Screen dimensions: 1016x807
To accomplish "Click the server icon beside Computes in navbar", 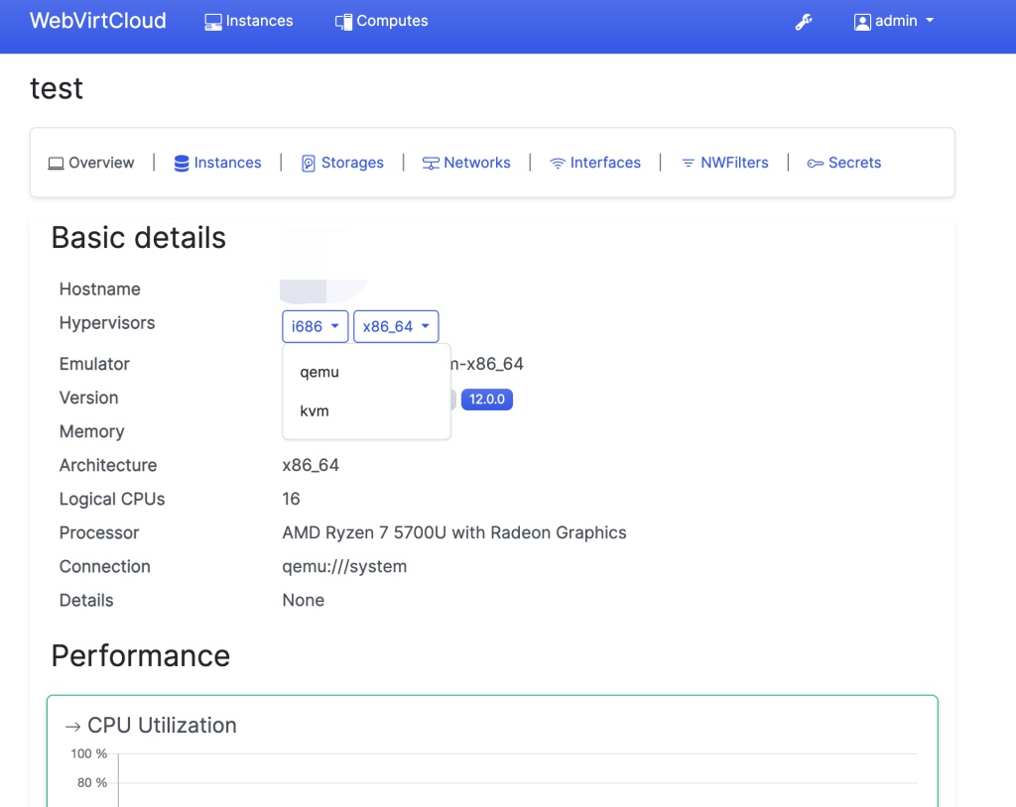I will [343, 22].
